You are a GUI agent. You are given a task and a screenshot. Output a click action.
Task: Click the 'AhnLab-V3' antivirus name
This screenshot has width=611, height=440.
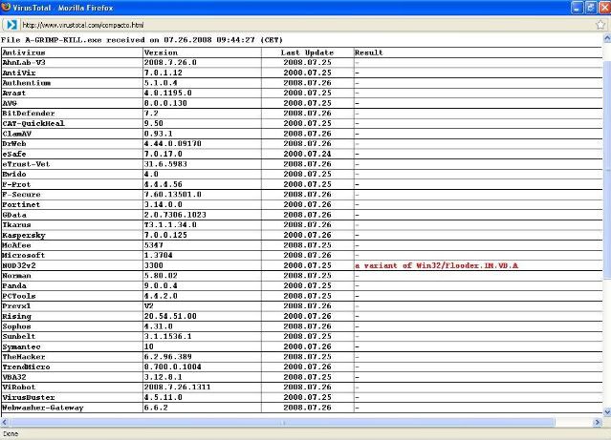pyautogui.click(x=24, y=63)
